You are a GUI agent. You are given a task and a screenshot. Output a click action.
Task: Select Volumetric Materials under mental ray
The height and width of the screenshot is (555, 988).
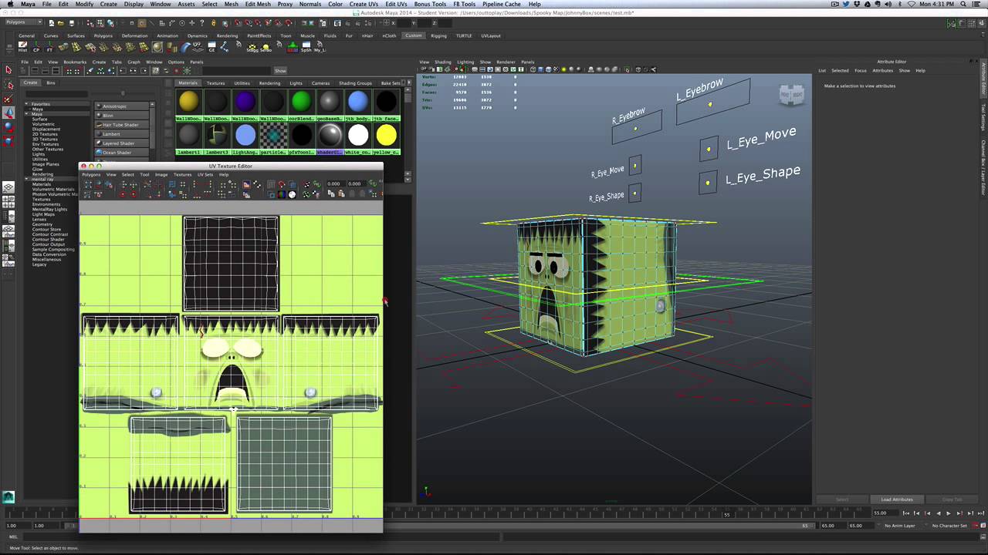coord(53,190)
